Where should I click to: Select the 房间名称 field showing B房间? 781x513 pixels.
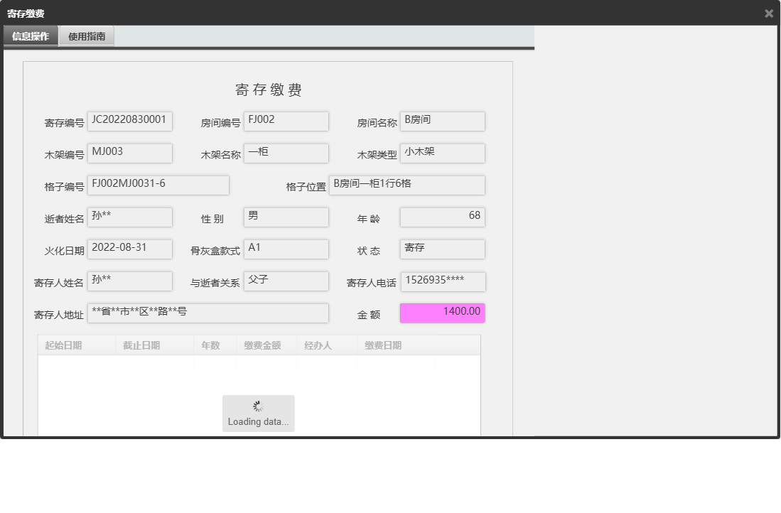click(x=442, y=121)
